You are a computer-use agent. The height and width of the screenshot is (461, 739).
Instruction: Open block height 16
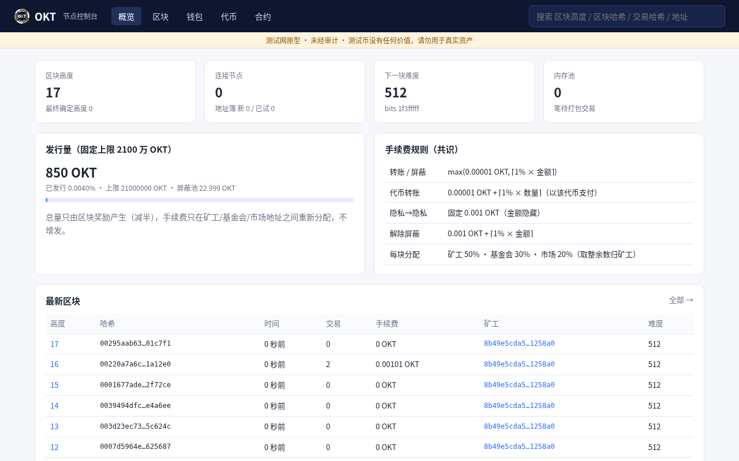tap(54, 364)
